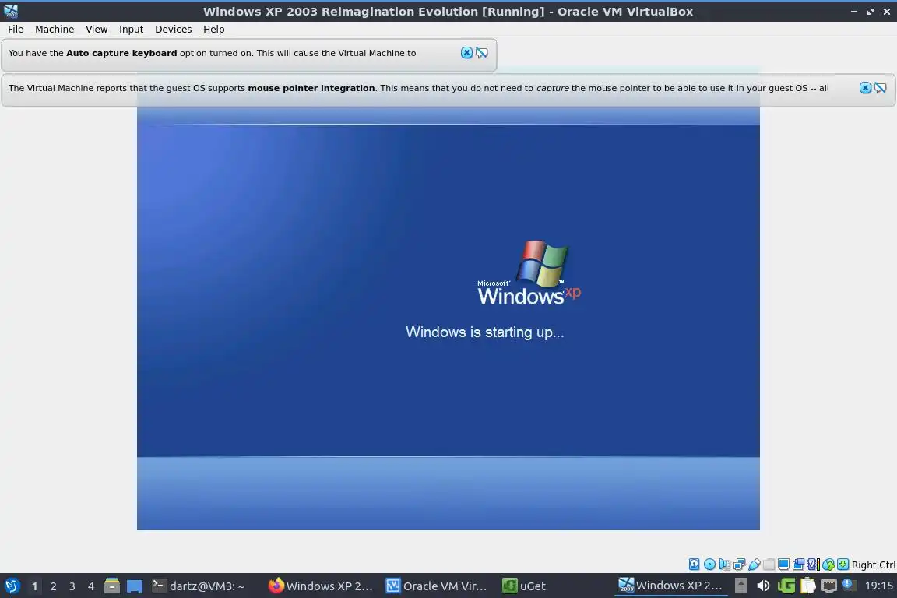This screenshot has height=598, width=897.
Task: Click the shared folders status icon
Action: point(769,565)
